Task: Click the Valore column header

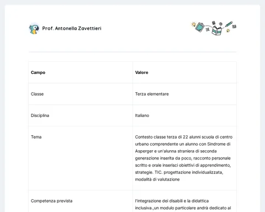Action: pos(141,72)
